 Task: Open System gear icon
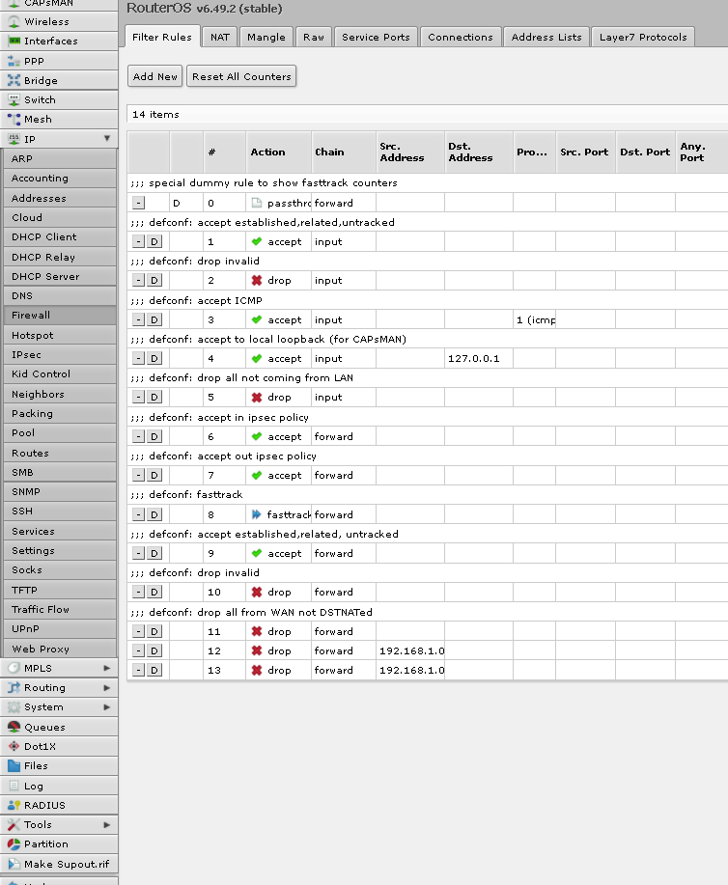pos(14,707)
